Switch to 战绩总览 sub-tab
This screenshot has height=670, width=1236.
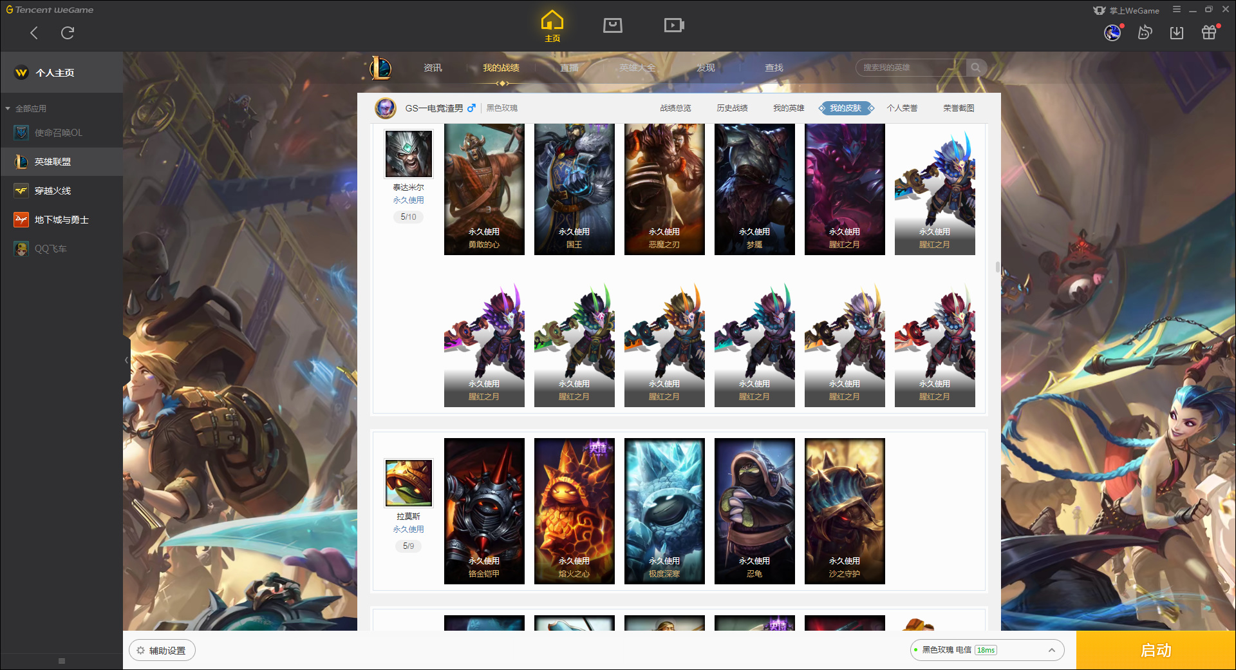675,108
